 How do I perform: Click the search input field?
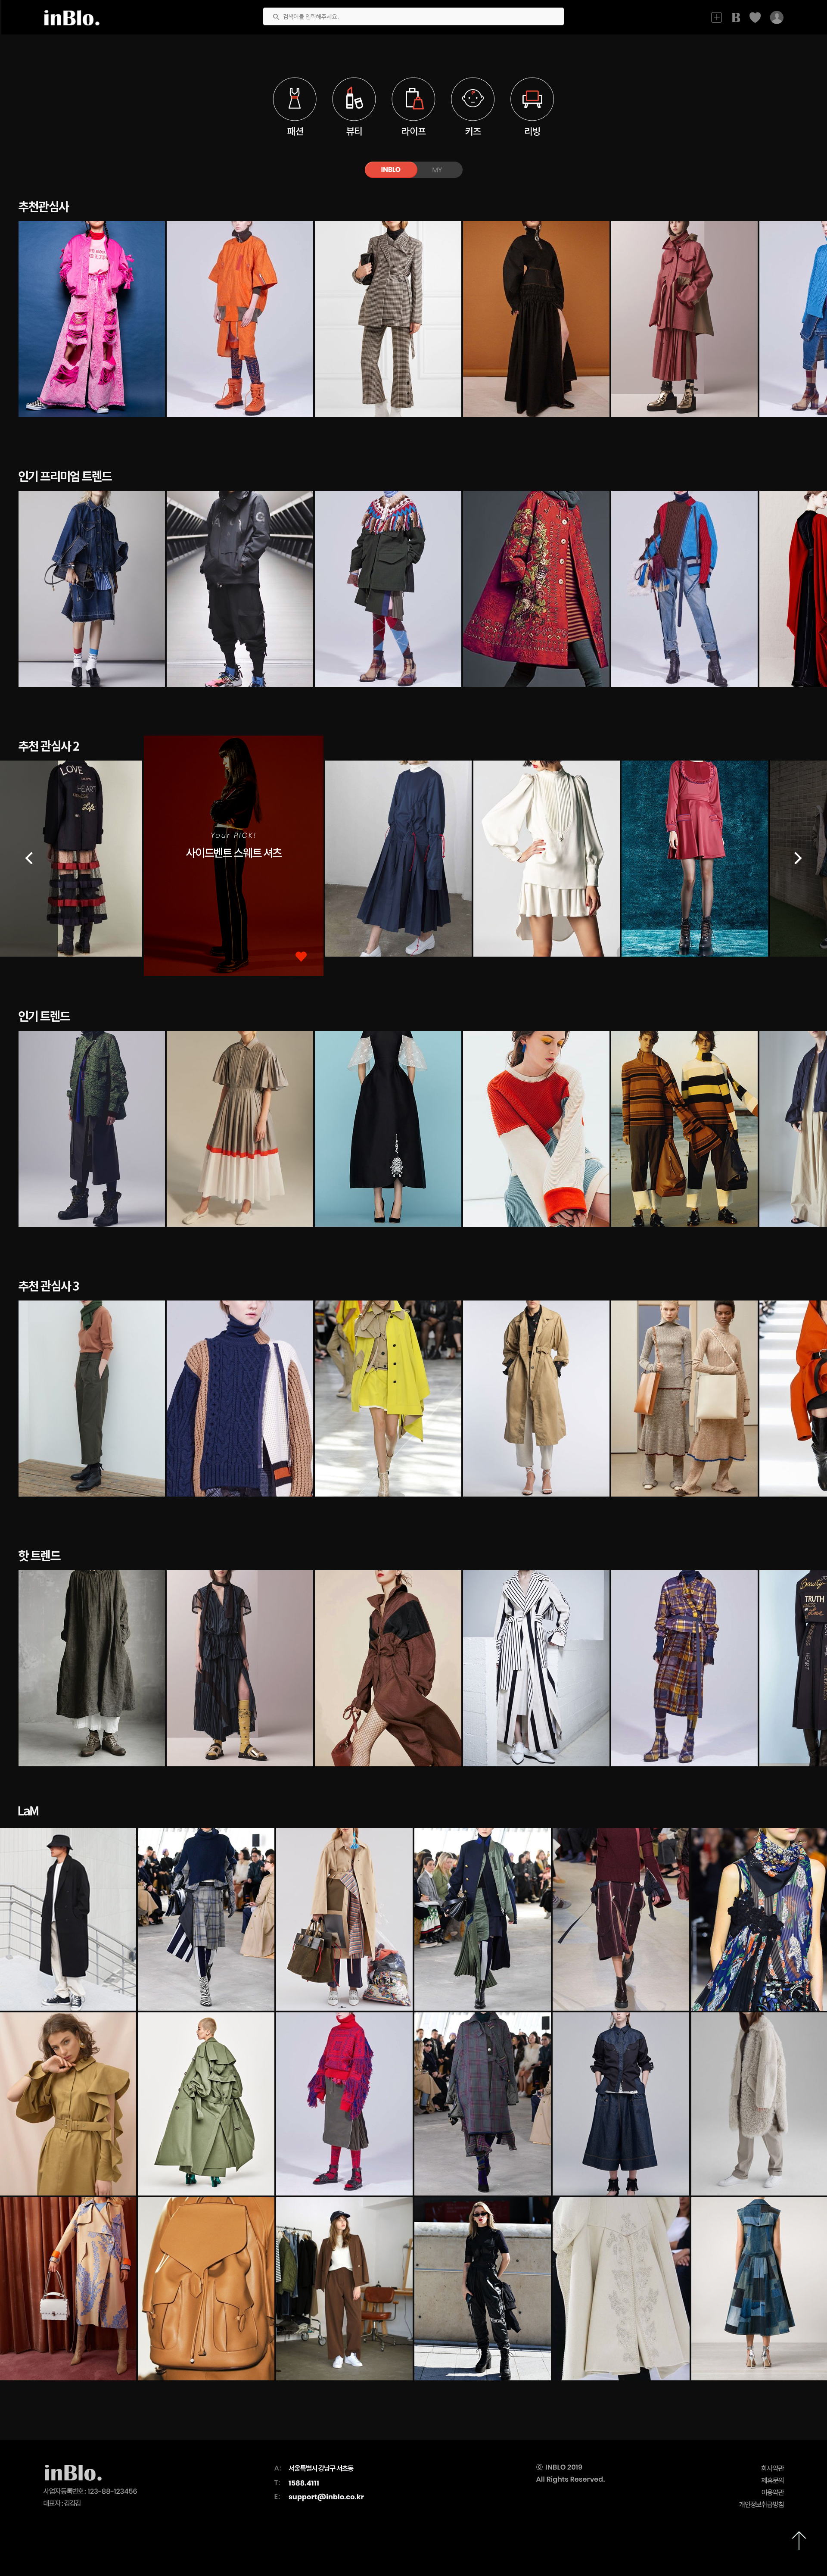[413, 17]
